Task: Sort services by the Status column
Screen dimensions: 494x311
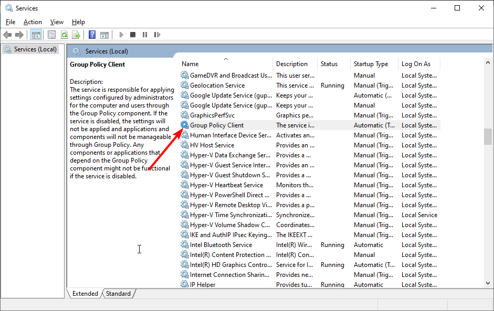Action: (332, 63)
